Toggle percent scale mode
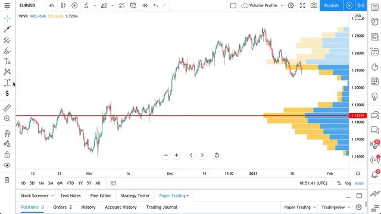Image resolution: width=381 pixels, height=214 pixels. click(339, 183)
